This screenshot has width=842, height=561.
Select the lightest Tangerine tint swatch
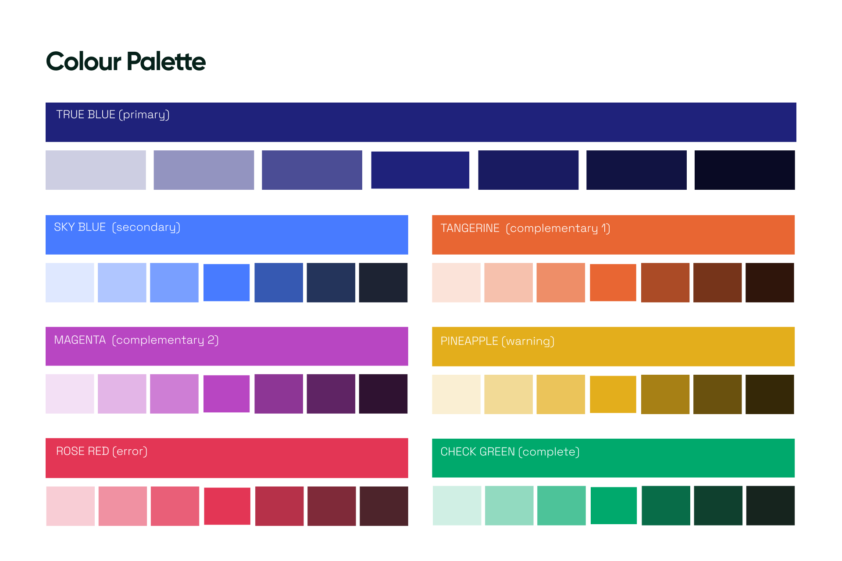456,283
